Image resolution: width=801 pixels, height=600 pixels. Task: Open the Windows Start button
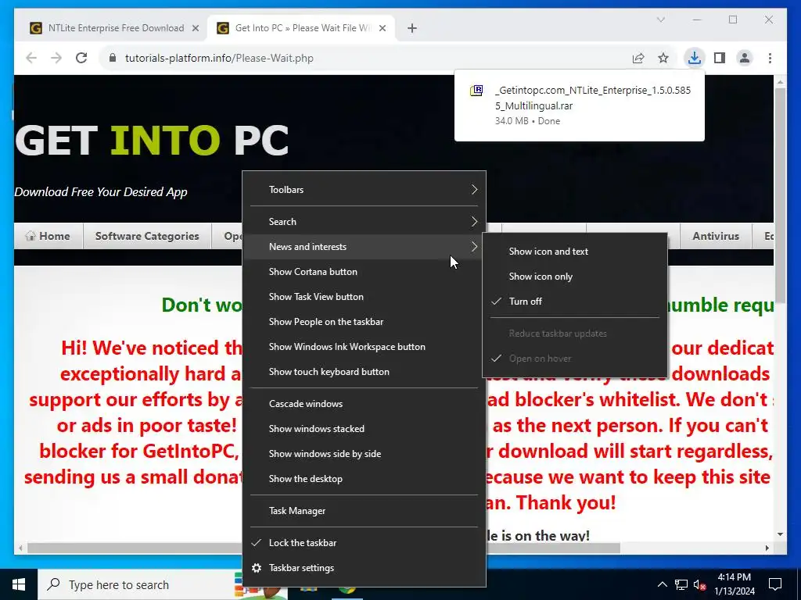(x=19, y=584)
